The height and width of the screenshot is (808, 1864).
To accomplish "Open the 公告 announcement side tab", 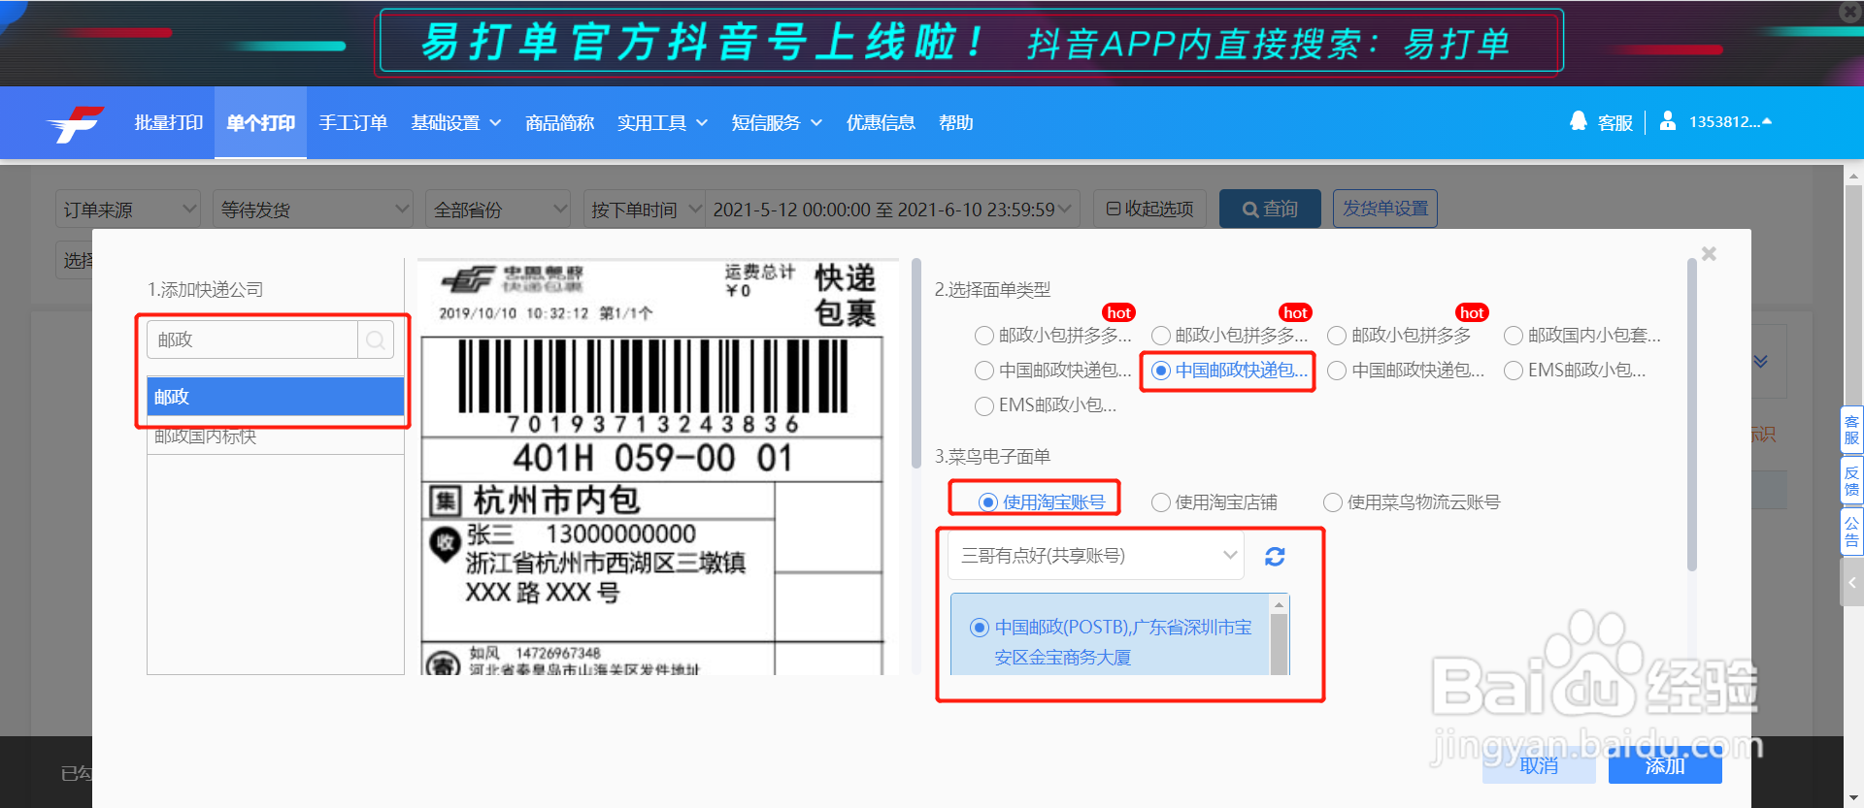I will tap(1851, 532).
